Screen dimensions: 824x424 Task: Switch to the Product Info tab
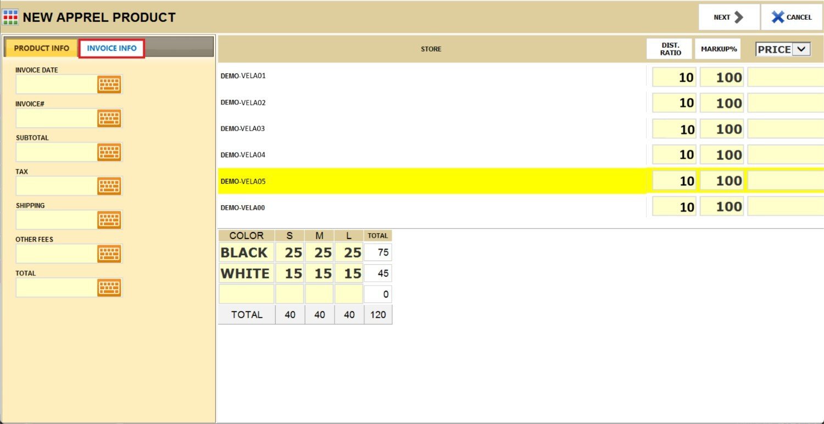pos(42,48)
